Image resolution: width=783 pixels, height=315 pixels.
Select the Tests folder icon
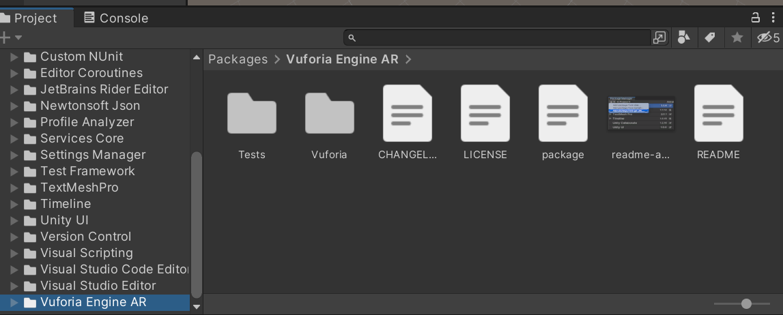[252, 113]
